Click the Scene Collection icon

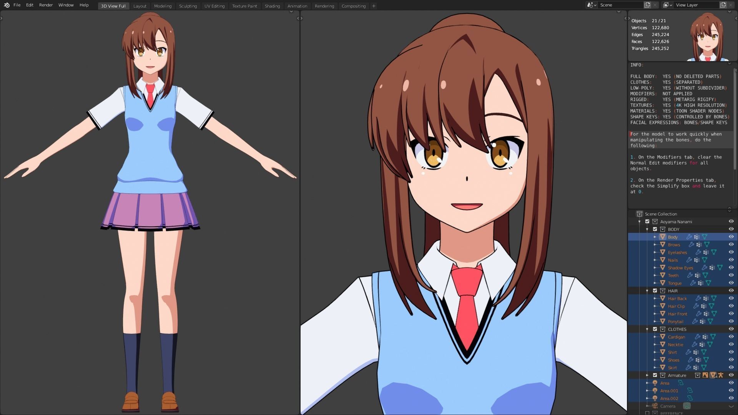(640, 214)
